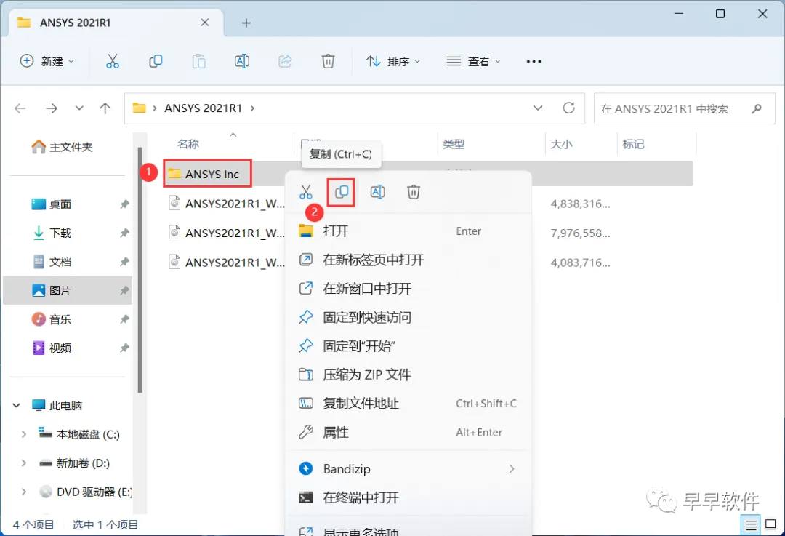
Task: Refresh the current folder view
Action: (x=568, y=108)
